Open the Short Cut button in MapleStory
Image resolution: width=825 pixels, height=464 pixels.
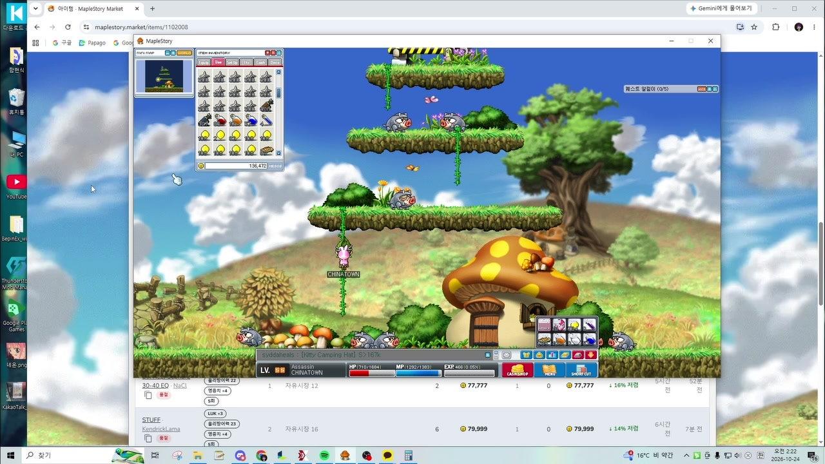click(581, 370)
